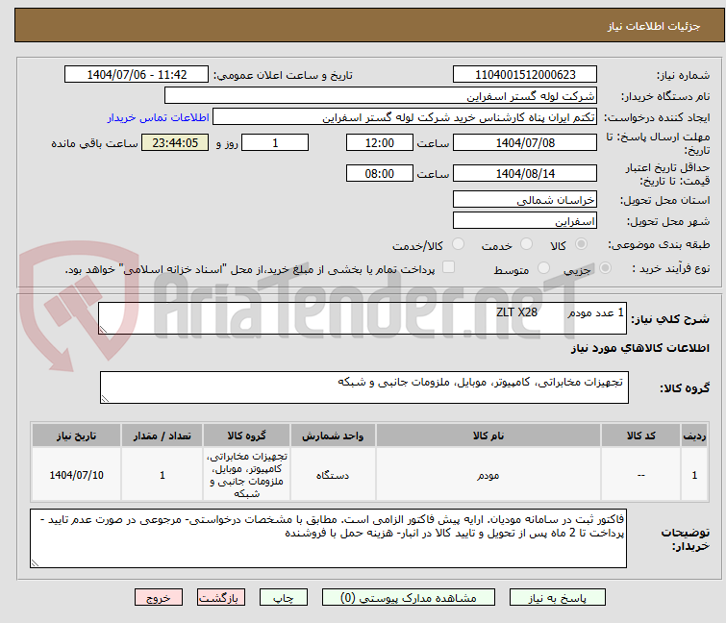
Task: Toggle the Islamic treasury payment checkbox
Action: pos(448,267)
